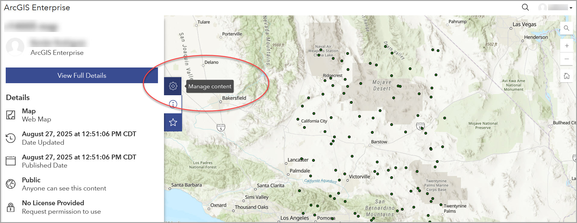The height and width of the screenshot is (223, 577).
Task: Click the Santa Barbara label on map
Action: 187,185
